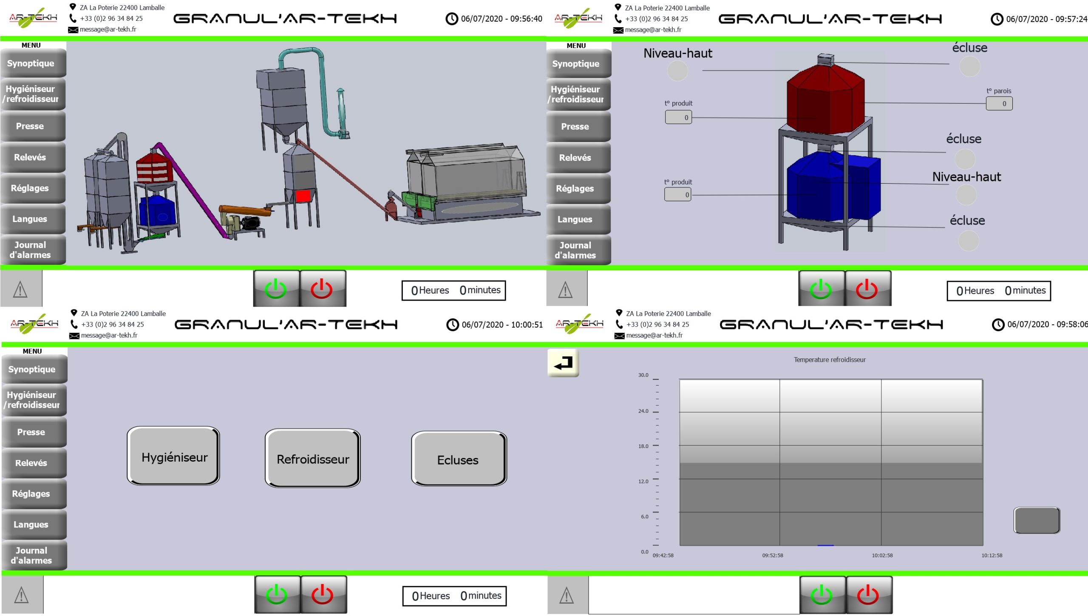Open alarm warning triangle in chart screen

click(x=567, y=595)
